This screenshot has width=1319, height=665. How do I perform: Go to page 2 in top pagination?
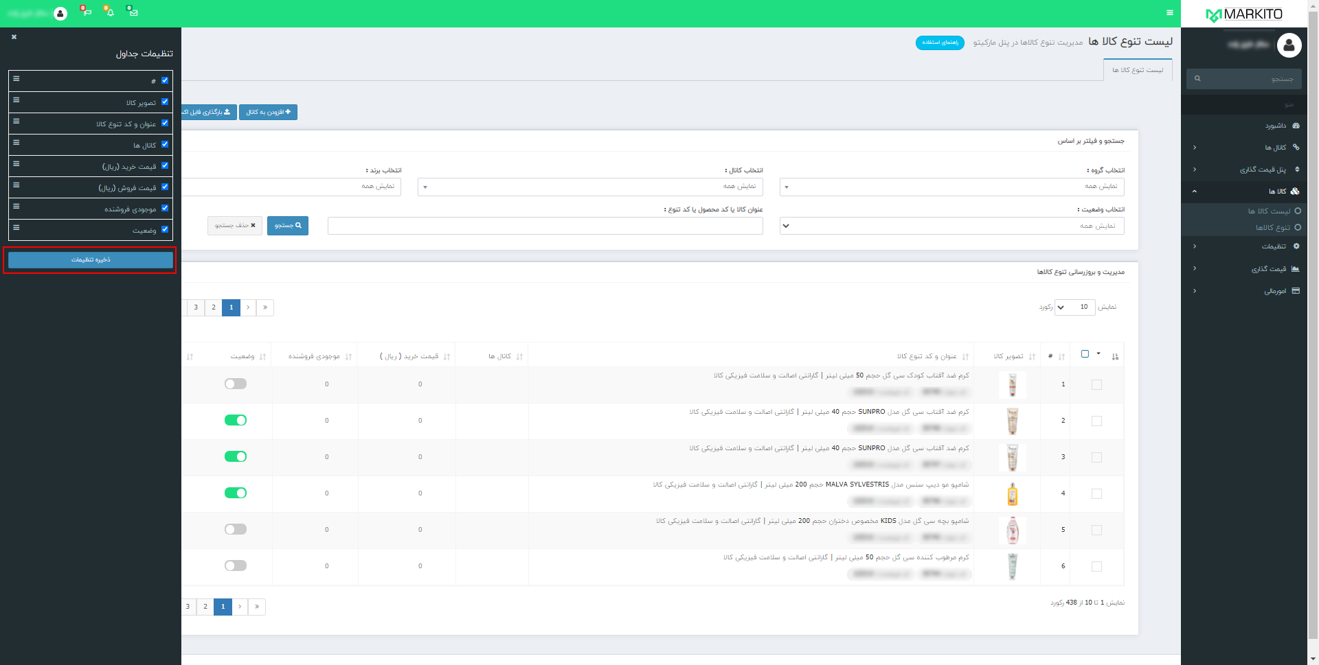tap(214, 307)
